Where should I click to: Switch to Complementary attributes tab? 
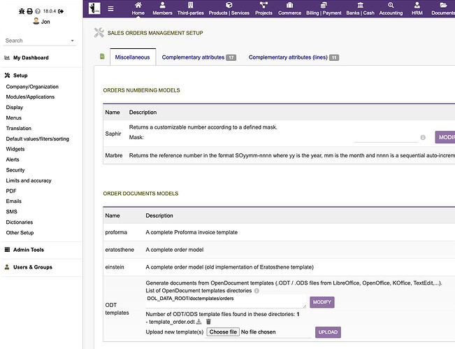click(x=198, y=57)
